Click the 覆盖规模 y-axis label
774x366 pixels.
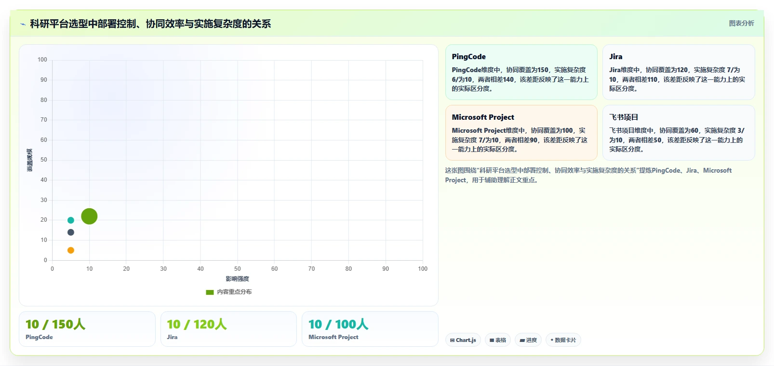(30, 160)
